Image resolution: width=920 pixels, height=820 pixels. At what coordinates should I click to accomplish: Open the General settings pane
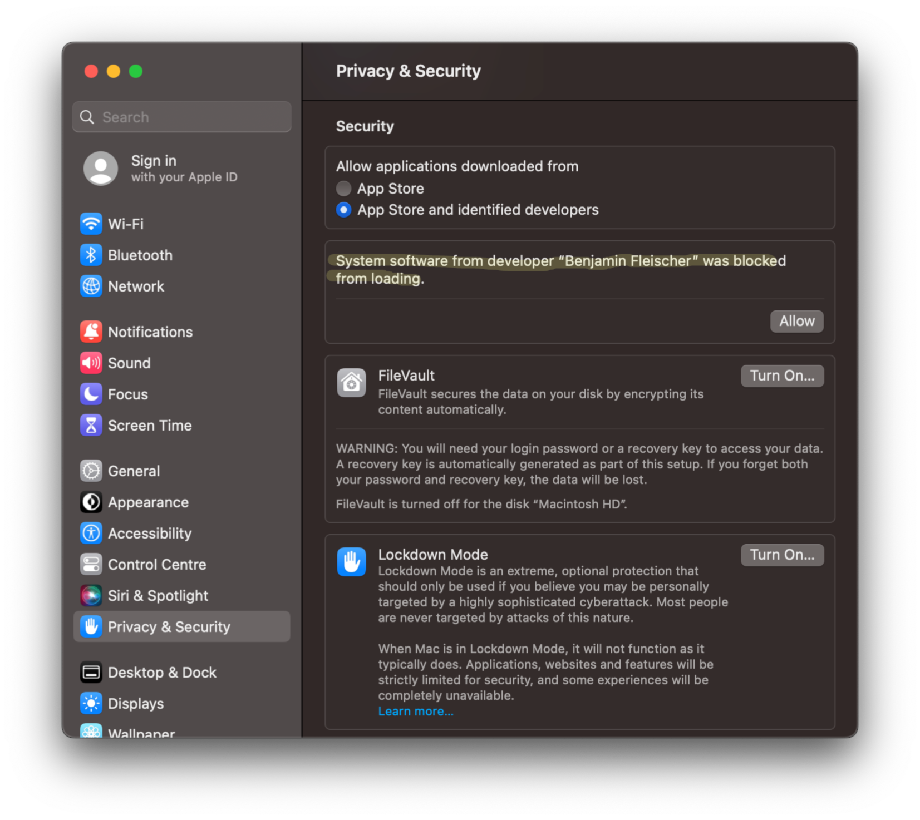(x=181, y=471)
